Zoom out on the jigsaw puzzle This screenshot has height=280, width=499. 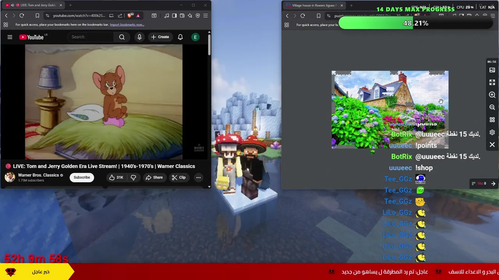pyautogui.click(x=492, y=107)
